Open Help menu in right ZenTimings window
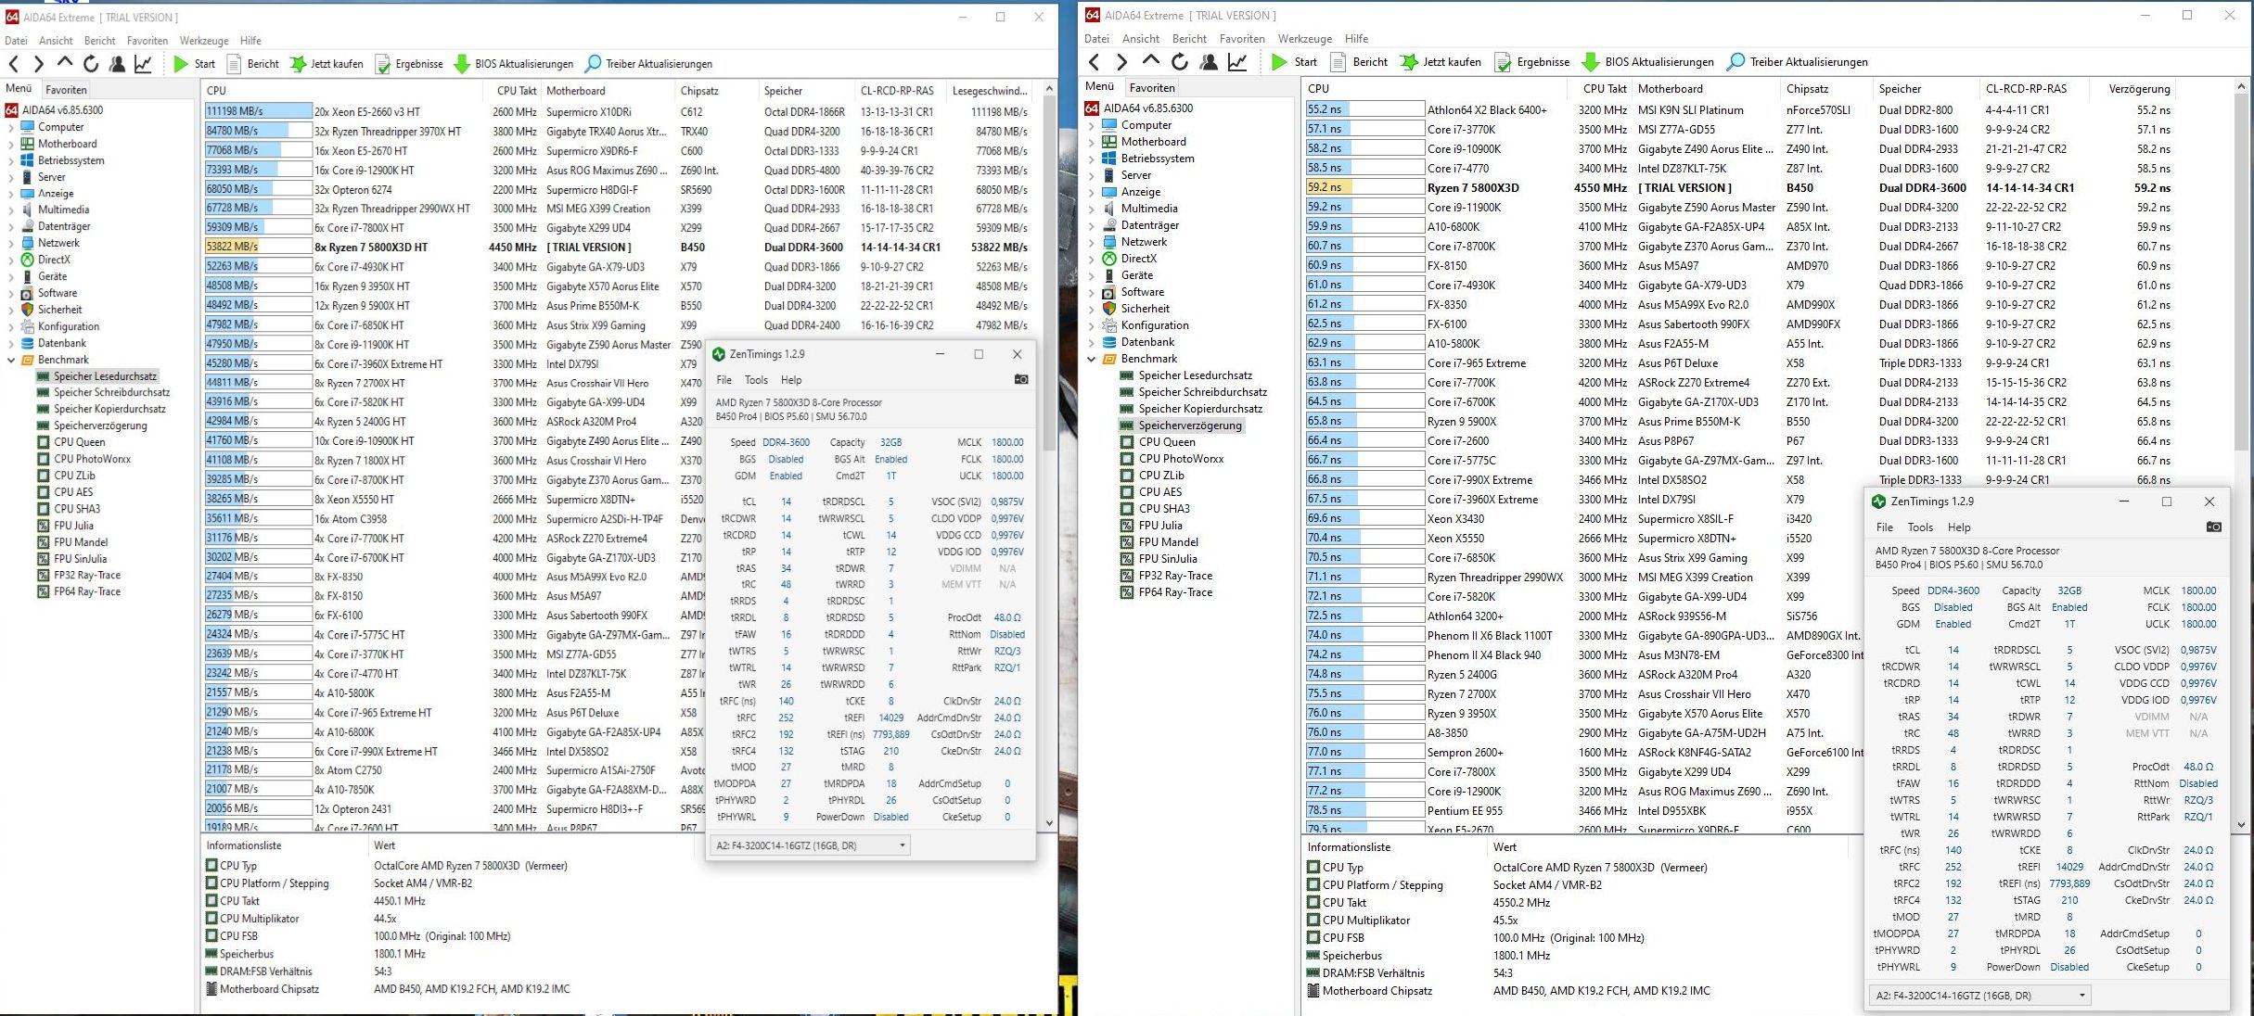2254x1016 pixels. pyautogui.click(x=1959, y=527)
